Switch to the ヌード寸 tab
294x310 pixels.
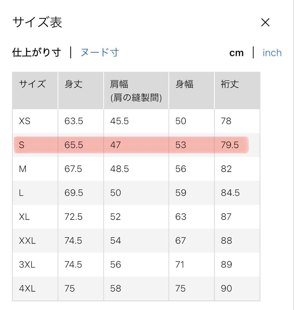pyautogui.click(x=100, y=53)
